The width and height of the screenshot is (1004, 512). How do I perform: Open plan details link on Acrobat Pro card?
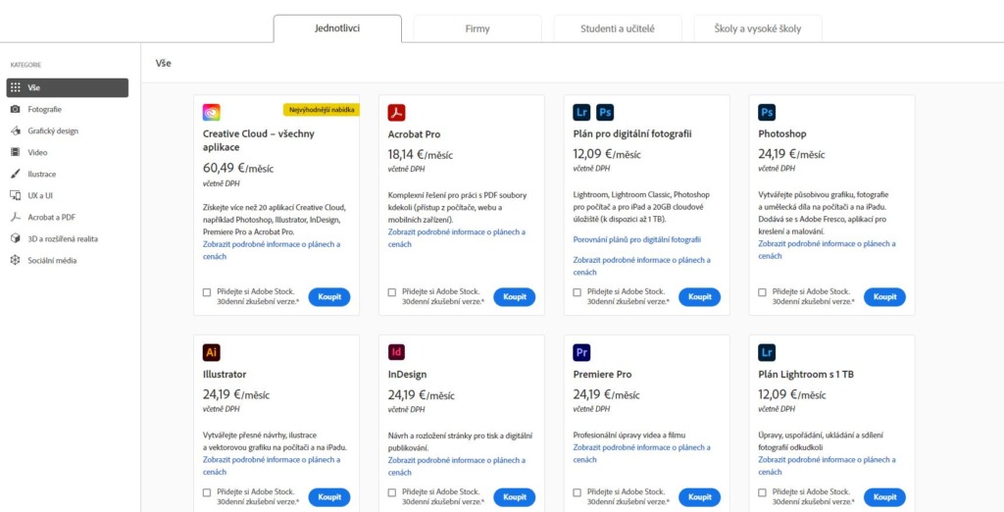pos(457,238)
